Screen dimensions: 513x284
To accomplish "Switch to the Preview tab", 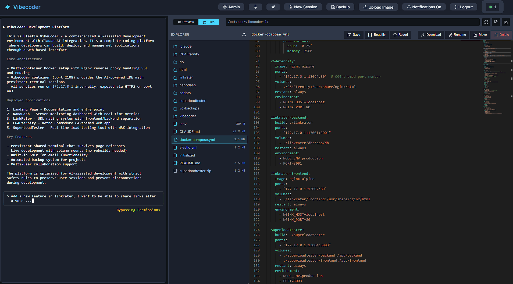I will point(185,22).
